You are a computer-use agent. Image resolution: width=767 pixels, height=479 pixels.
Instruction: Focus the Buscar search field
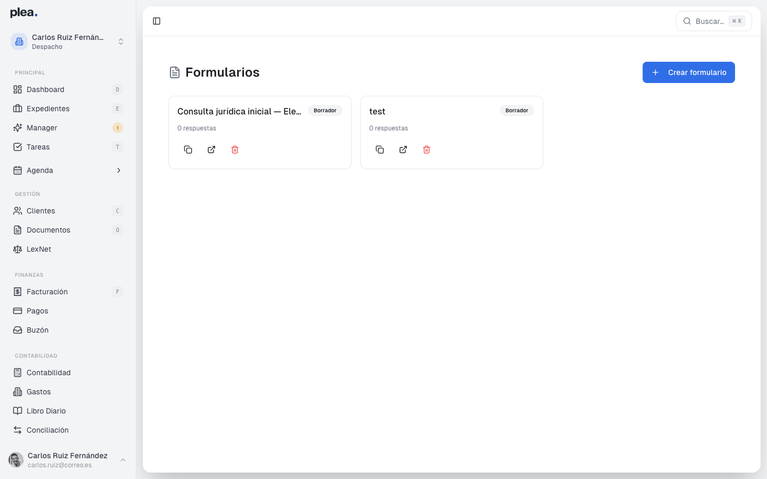[714, 21]
